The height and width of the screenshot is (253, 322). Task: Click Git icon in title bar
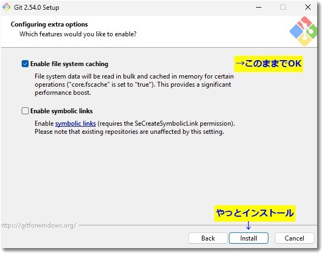[6, 7]
